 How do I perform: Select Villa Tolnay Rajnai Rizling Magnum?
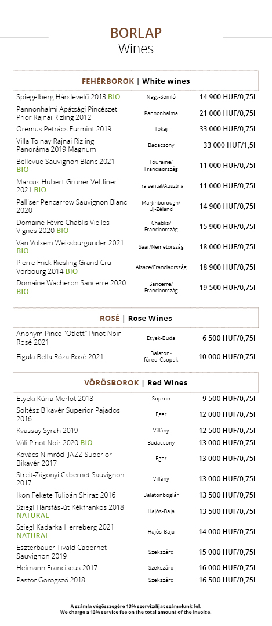tap(56, 145)
